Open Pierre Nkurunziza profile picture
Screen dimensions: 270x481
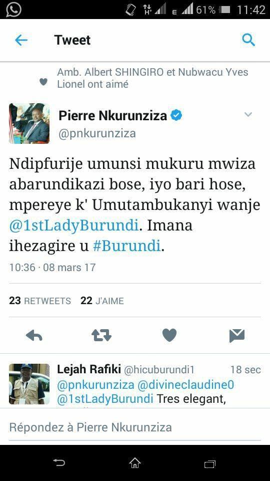point(29,123)
